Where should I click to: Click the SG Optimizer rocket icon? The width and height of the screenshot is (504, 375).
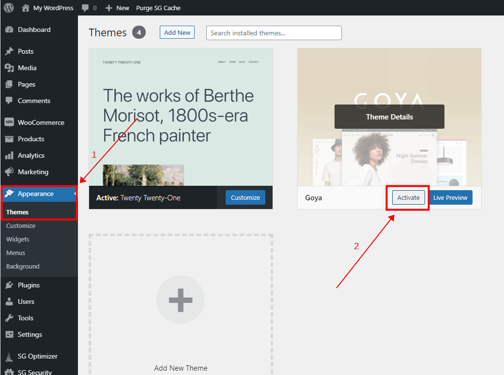9,356
